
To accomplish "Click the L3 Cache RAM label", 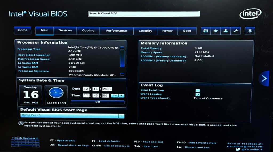I will click(28, 67).
